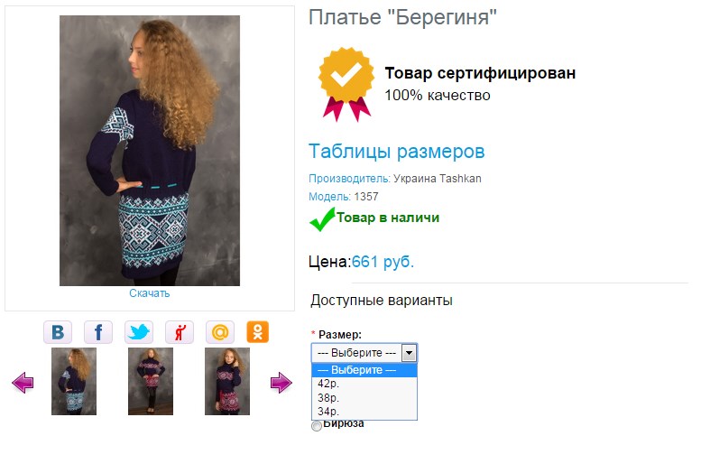The height and width of the screenshot is (473, 701).
Task: Open the Размер dropdown arrow
Action: click(x=409, y=353)
